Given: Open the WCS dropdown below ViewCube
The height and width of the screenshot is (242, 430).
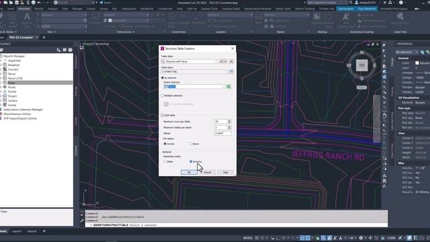Looking at the screenshot, I should pyautogui.click(x=361, y=87).
